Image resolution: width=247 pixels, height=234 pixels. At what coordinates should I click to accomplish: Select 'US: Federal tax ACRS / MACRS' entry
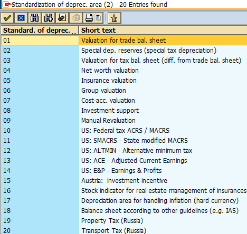coord(124,131)
